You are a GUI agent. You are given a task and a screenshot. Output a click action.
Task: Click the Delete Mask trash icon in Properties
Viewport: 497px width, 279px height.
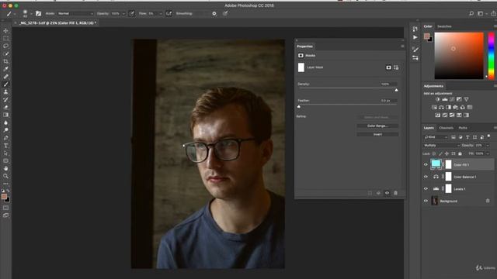tap(395, 193)
